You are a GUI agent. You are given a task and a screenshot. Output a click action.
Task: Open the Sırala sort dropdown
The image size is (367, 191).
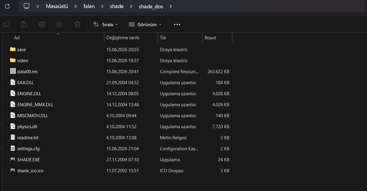coord(105,24)
